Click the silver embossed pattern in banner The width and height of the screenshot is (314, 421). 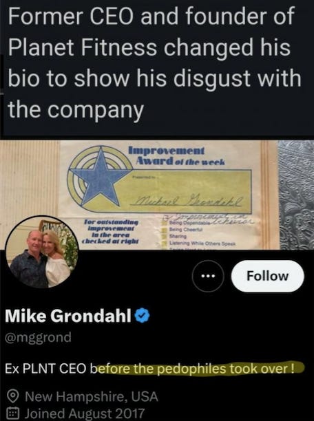pos(296,195)
